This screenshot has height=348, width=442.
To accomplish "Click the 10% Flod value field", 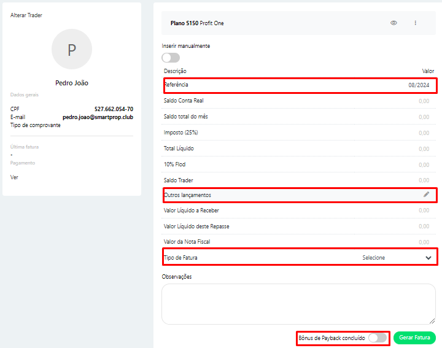I will (424, 164).
